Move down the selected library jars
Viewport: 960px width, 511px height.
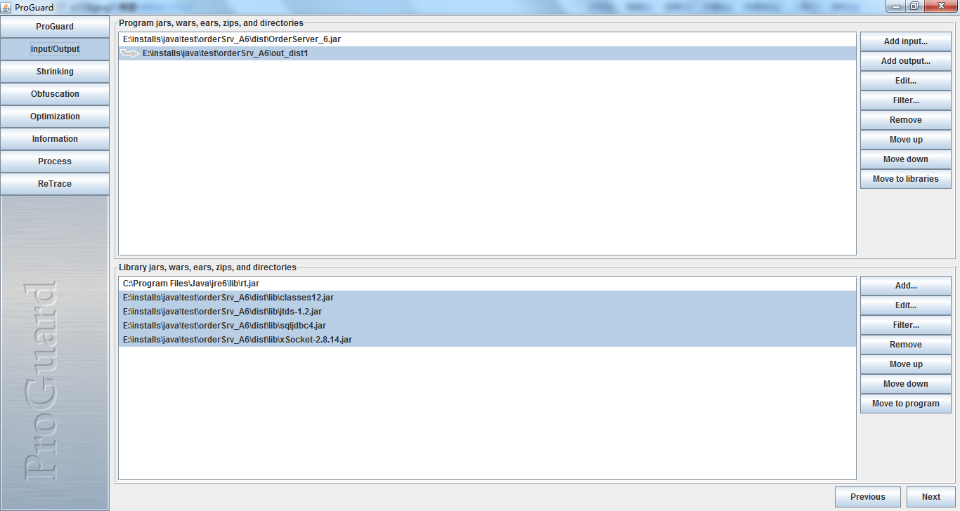(x=905, y=384)
